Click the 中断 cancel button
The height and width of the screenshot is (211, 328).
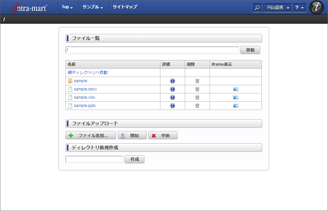(163, 135)
